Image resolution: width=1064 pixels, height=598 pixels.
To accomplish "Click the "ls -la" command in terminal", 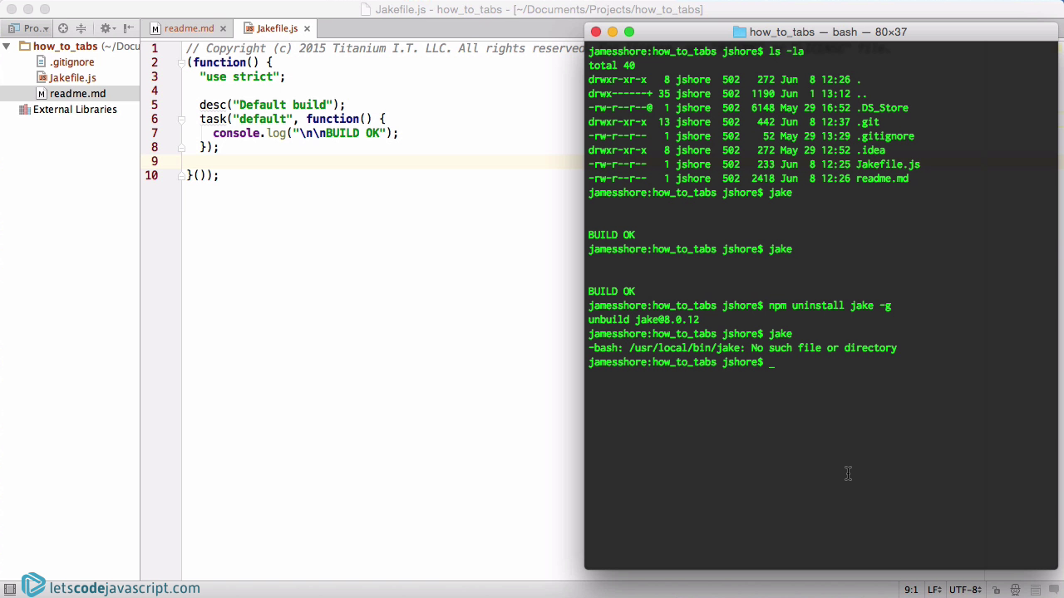I will [786, 51].
